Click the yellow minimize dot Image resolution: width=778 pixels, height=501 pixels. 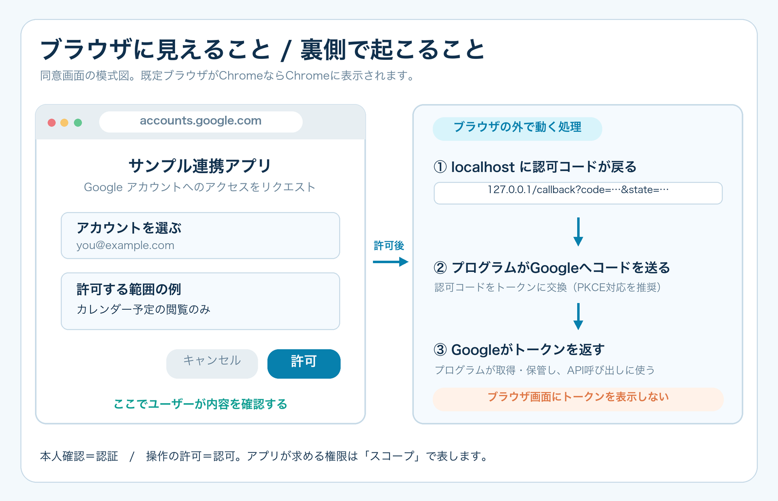tap(64, 123)
